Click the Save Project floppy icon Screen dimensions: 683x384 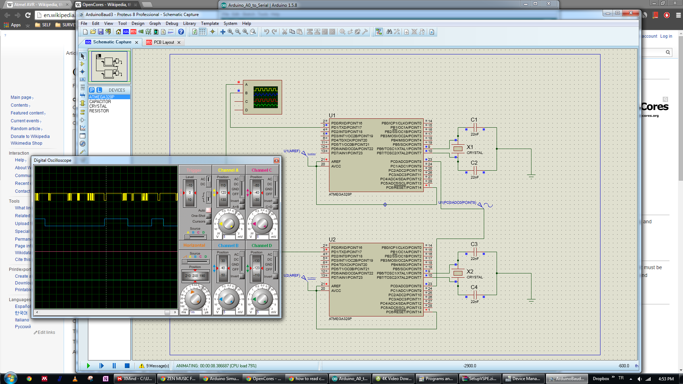(100, 32)
